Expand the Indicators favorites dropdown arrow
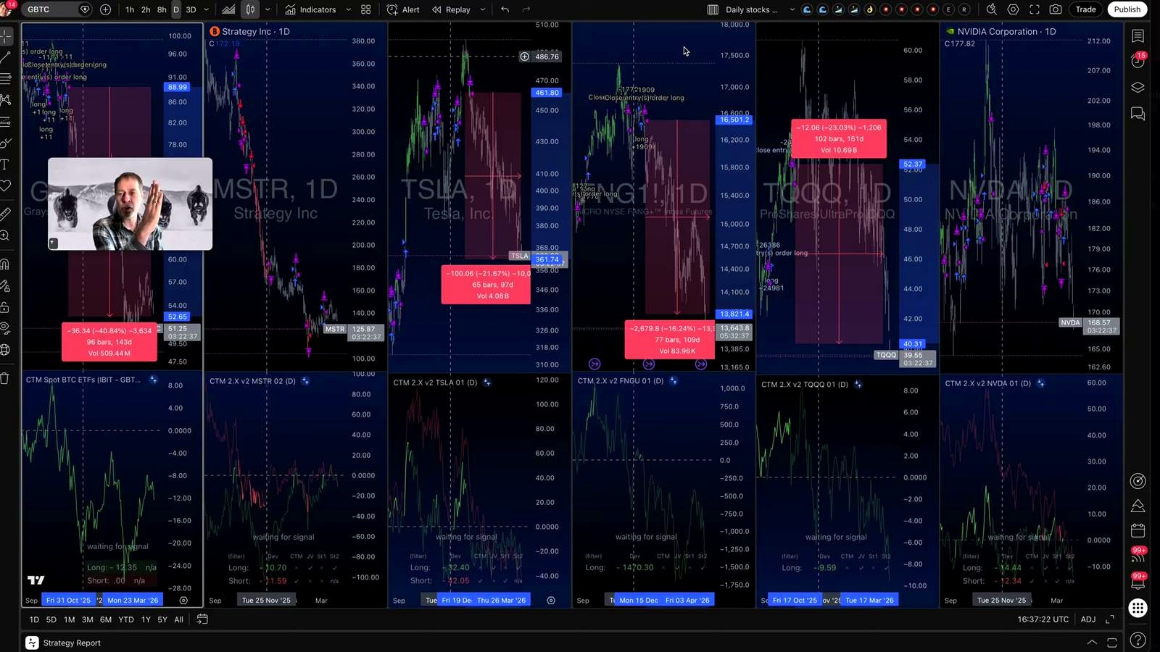 tap(348, 9)
